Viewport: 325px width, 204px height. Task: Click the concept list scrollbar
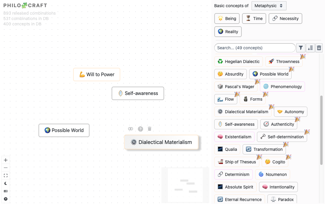coord(321,130)
